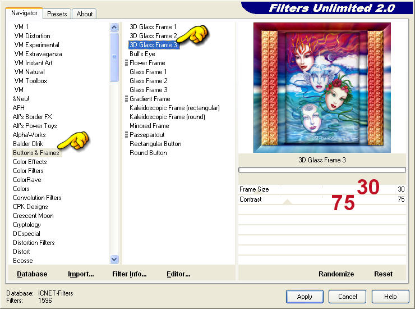Select the Mirrored Frame filter
Screen dimensions: 415x309
click(x=149, y=126)
